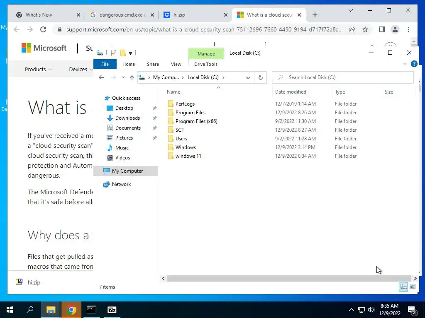Open Windows Start menu

[10, 310]
